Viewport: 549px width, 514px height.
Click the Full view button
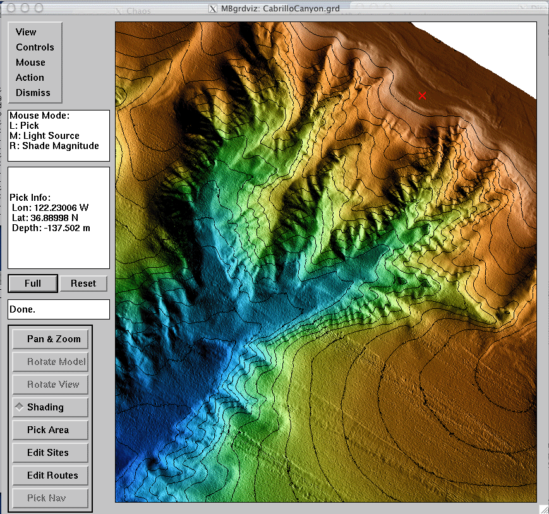[x=33, y=284]
